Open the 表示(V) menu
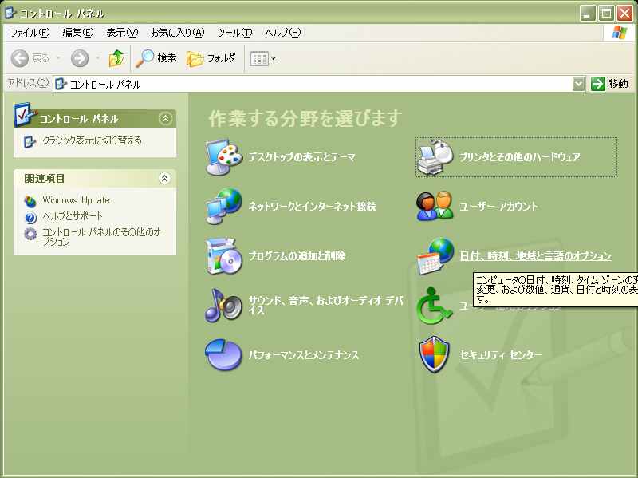Image resolution: width=638 pixels, height=478 pixels. [x=122, y=33]
